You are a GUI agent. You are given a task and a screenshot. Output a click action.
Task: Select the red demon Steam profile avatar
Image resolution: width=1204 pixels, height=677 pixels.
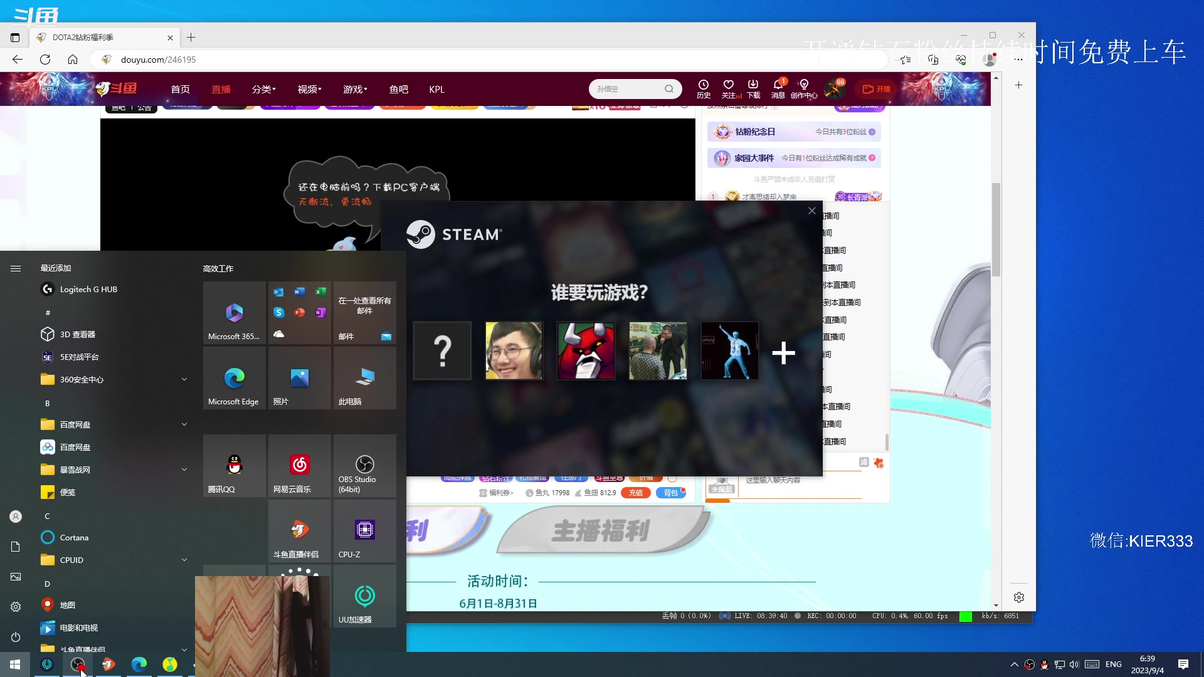(586, 351)
